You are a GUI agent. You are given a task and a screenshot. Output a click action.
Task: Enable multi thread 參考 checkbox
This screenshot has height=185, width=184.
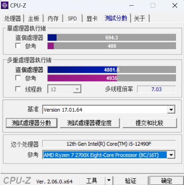click(18, 78)
